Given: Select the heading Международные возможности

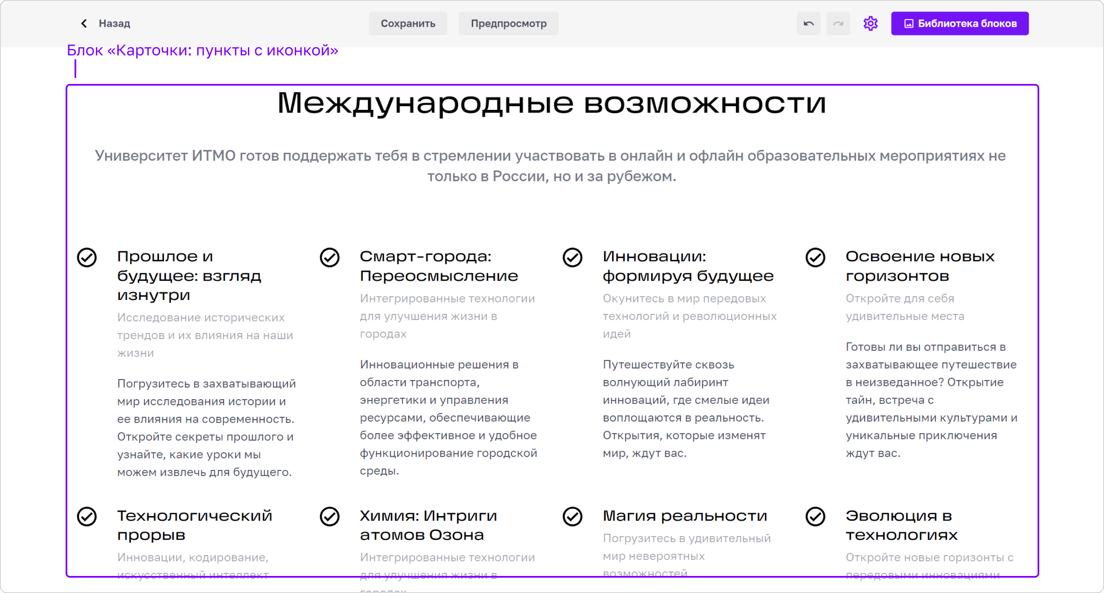Looking at the screenshot, I should [552, 103].
